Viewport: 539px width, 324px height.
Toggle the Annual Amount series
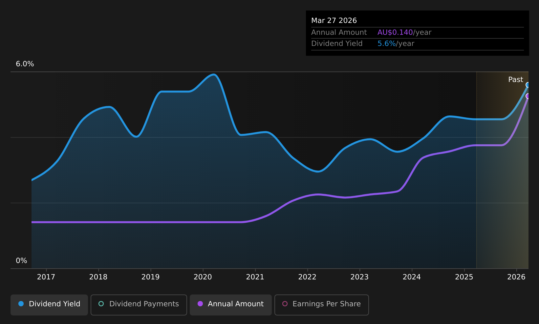pos(231,305)
